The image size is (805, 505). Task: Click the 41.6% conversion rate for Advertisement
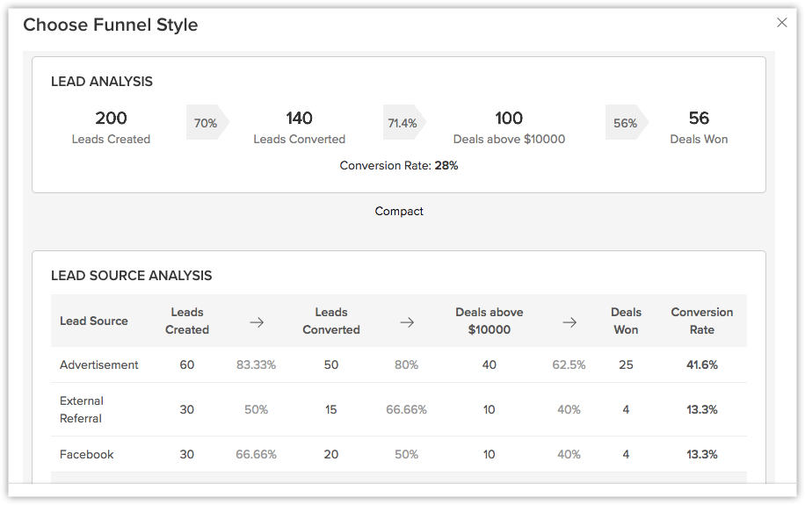701,365
